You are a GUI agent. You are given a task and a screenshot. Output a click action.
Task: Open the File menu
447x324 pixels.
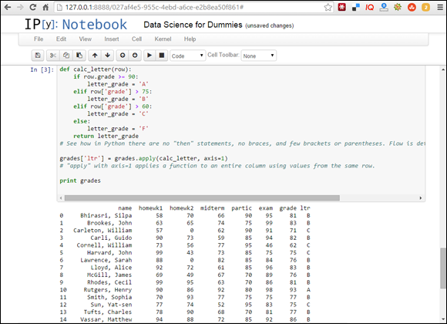tap(39, 39)
